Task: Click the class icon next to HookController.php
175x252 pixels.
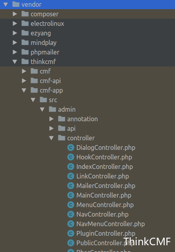Action: pyautogui.click(x=71, y=157)
